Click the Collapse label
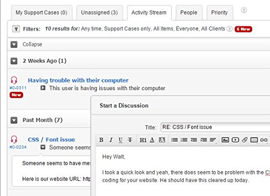This screenshot has height=196, width=270. point(32,44)
